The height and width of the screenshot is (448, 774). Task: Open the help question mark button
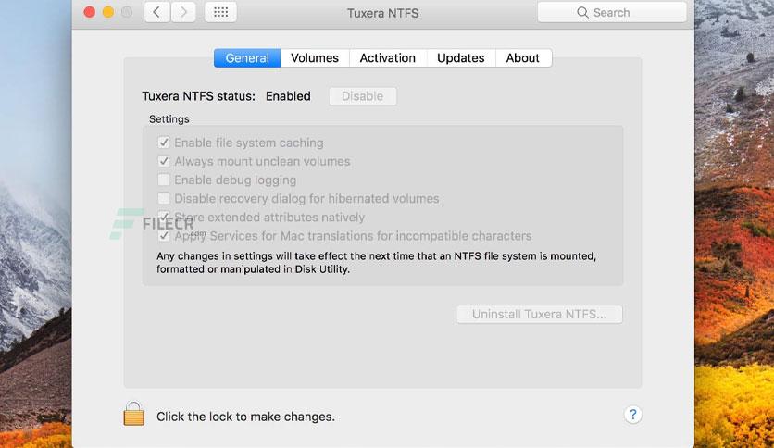pos(633,415)
